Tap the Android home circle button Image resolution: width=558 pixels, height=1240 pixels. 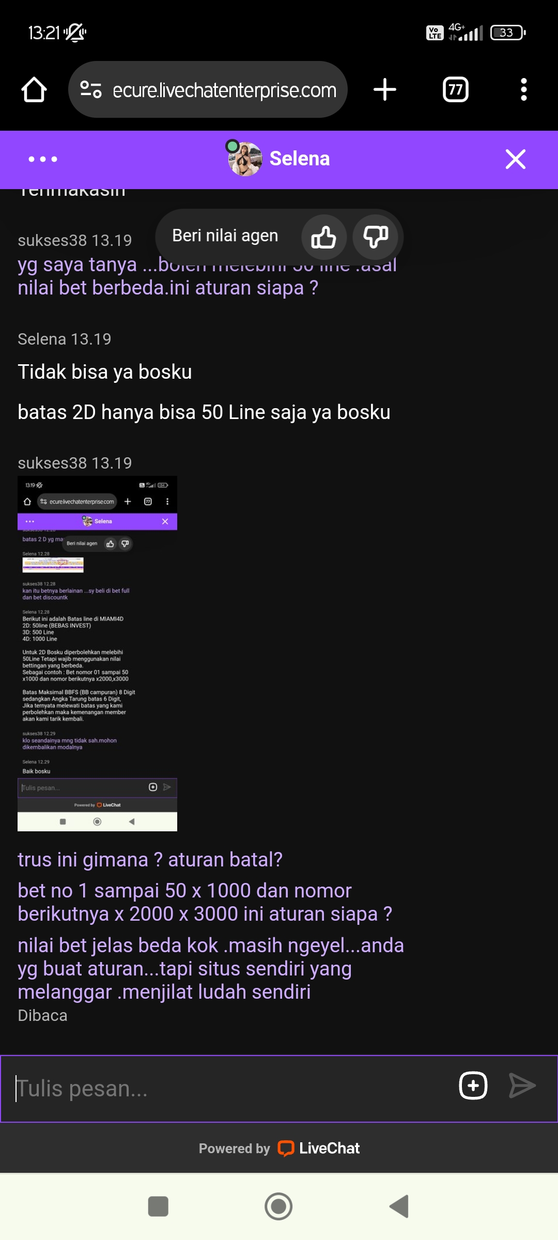pyautogui.click(x=278, y=1206)
